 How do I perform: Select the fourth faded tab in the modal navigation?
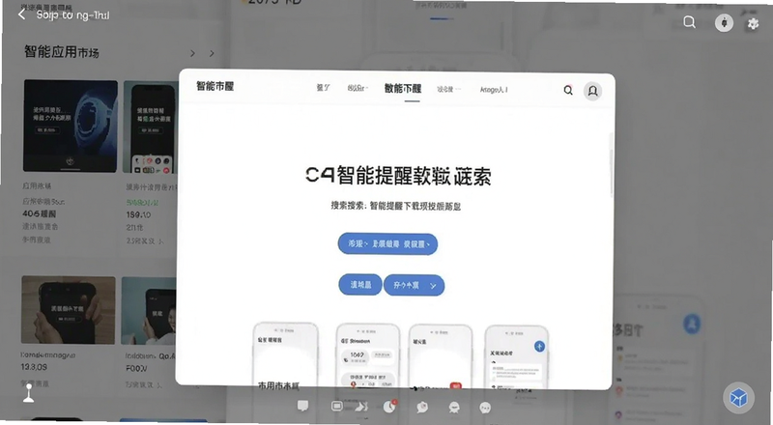click(448, 89)
